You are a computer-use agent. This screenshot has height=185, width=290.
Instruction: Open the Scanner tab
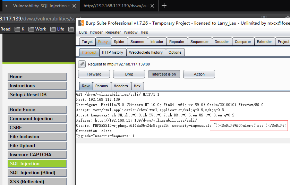(x=137, y=42)
